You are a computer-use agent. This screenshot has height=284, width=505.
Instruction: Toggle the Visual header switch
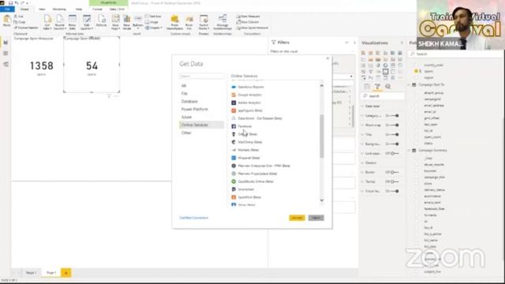click(395, 191)
